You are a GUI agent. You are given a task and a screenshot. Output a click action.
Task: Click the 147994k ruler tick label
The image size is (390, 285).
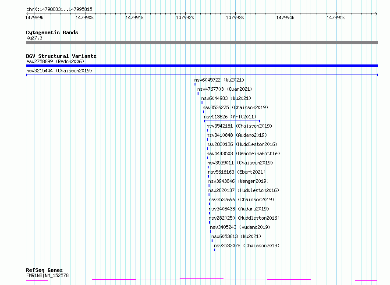tap(285, 18)
